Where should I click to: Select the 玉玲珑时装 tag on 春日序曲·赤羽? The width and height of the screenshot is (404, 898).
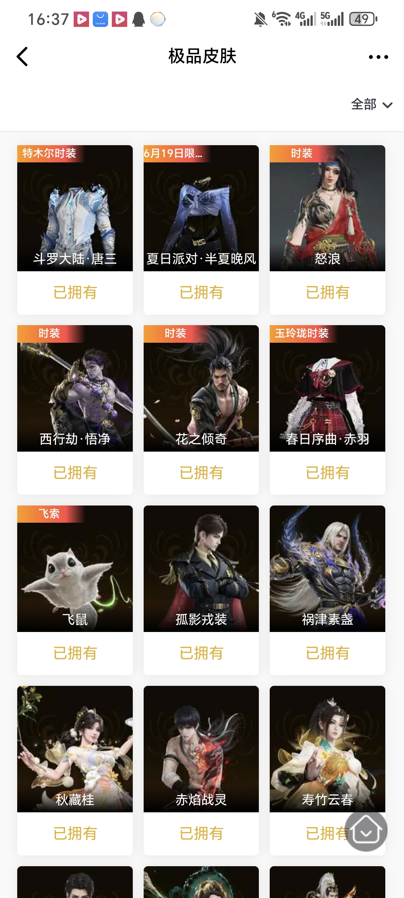coord(302,333)
